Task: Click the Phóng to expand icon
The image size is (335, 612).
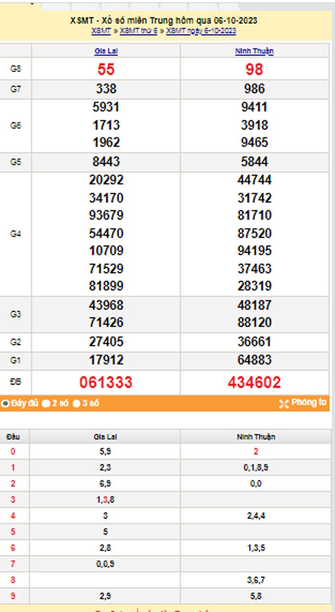Action: pyautogui.click(x=283, y=404)
